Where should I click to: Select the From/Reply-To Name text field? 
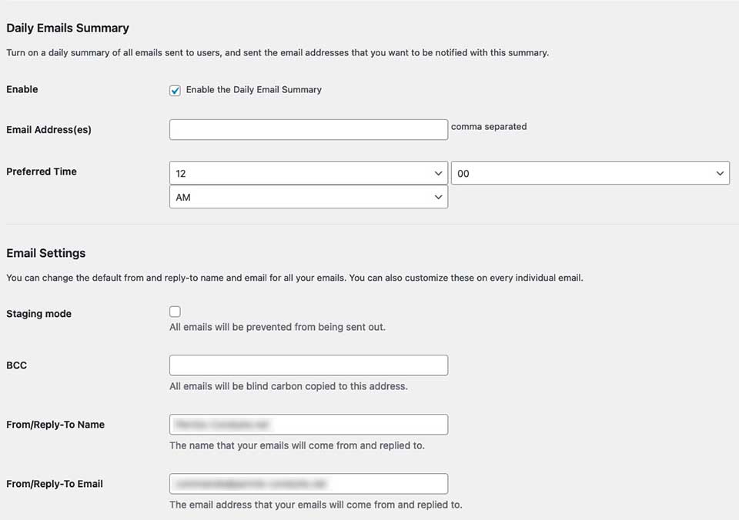[x=308, y=425]
